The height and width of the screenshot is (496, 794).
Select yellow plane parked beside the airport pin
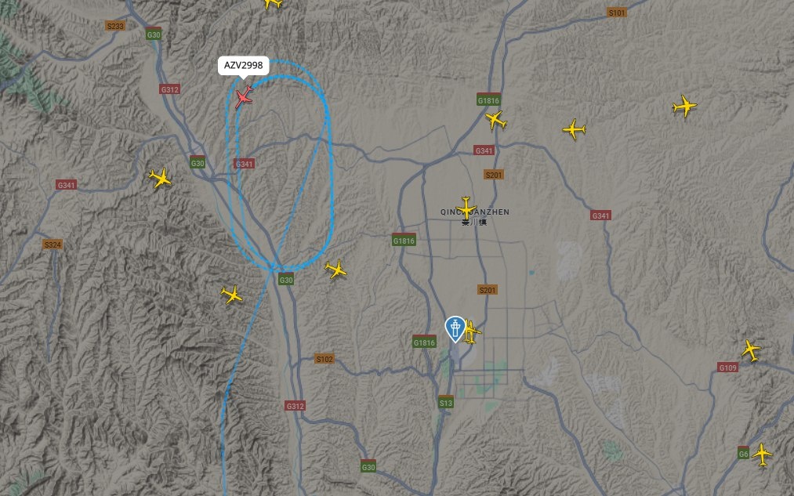click(471, 332)
